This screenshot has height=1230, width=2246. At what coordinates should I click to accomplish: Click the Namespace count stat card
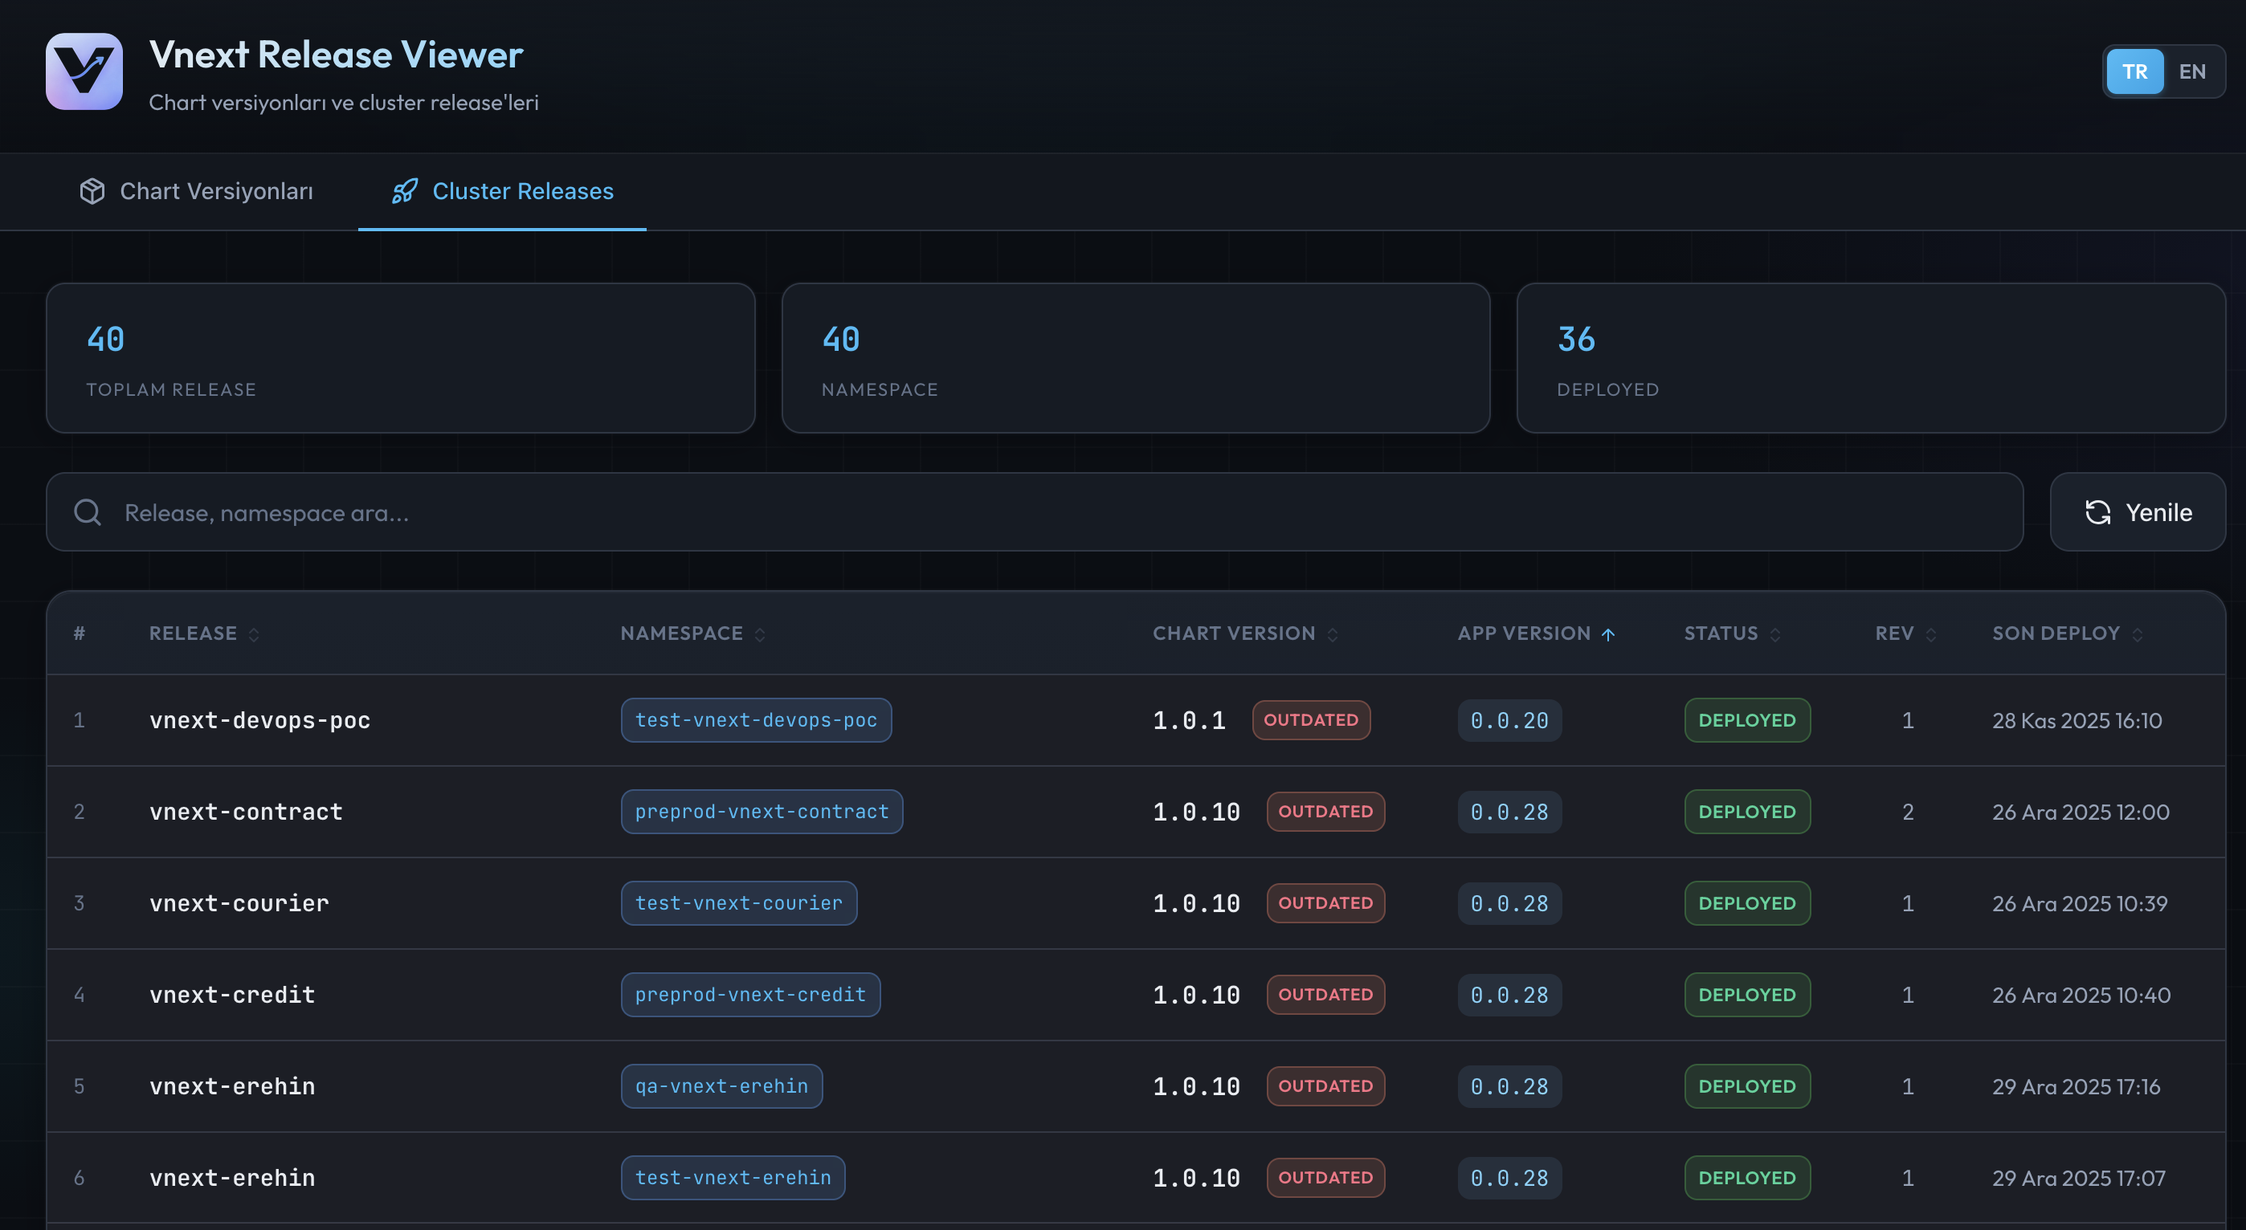[x=1135, y=357]
